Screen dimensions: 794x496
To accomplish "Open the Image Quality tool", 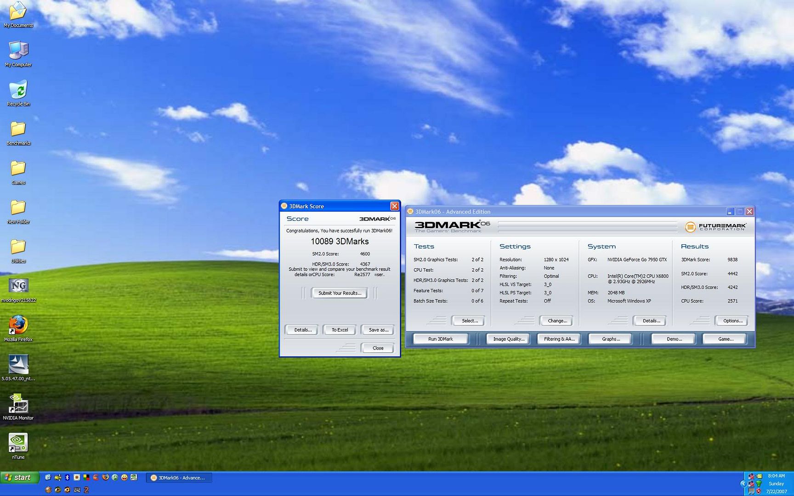I will click(508, 339).
